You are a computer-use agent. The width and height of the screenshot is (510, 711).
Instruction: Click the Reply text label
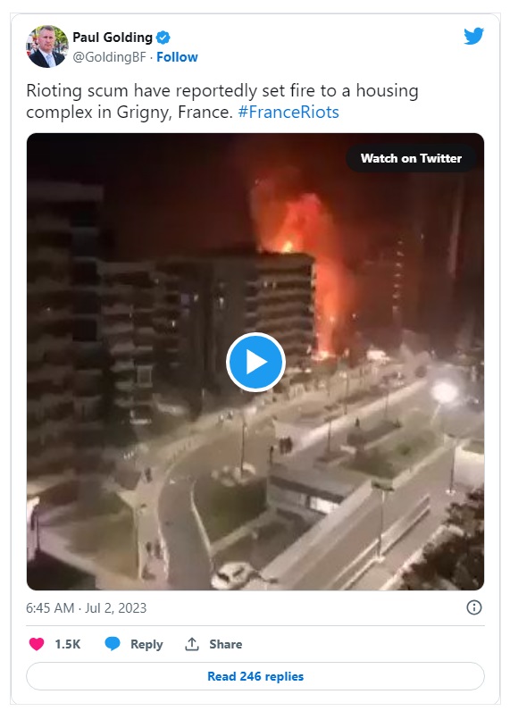click(146, 644)
